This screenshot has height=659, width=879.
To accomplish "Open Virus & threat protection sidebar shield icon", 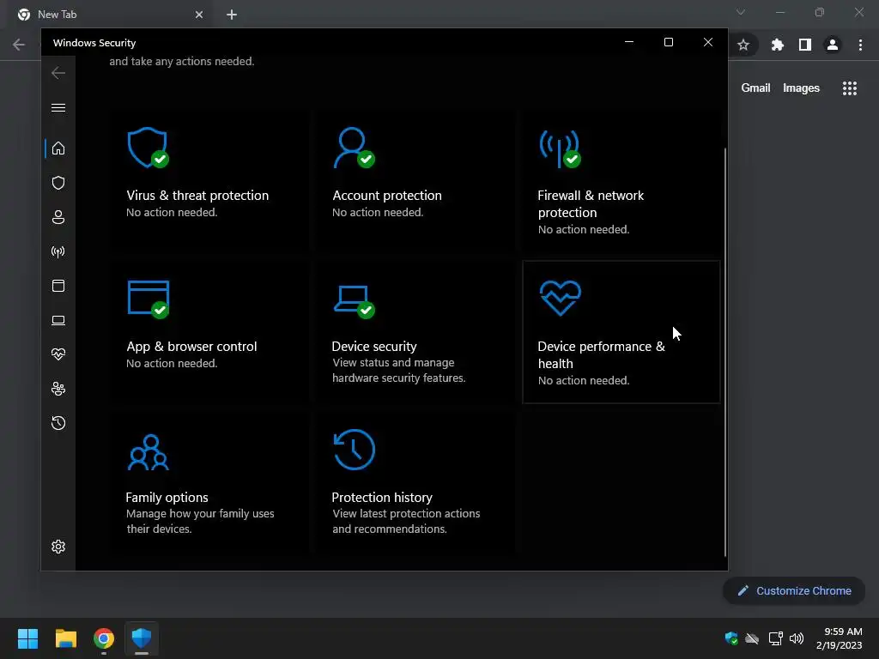I will pyautogui.click(x=58, y=184).
